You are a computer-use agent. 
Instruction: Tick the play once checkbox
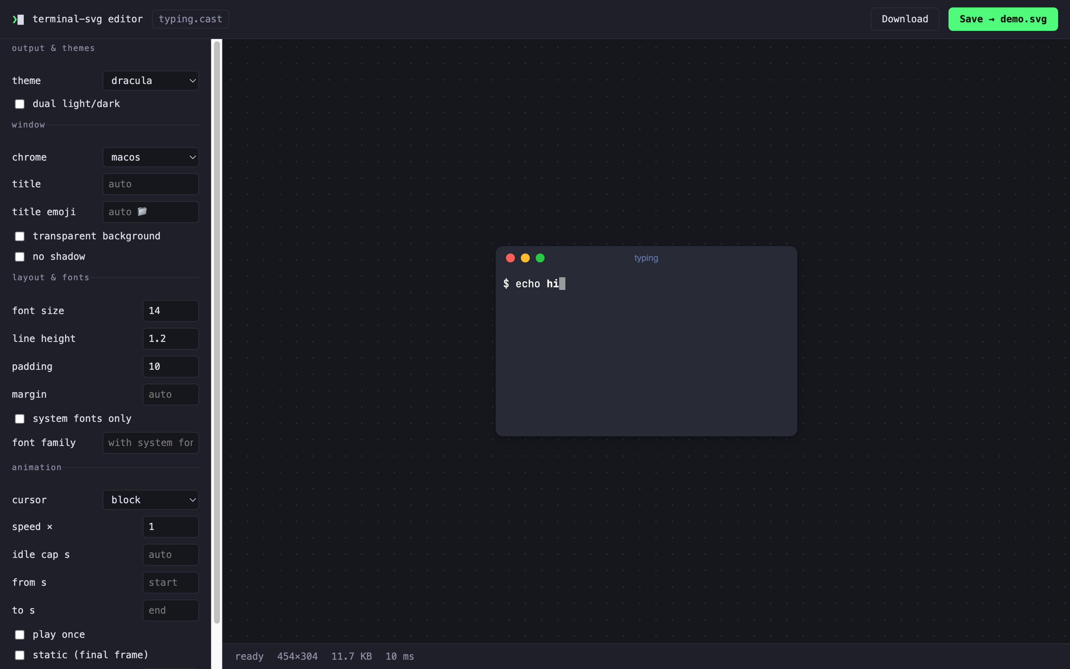(19, 634)
